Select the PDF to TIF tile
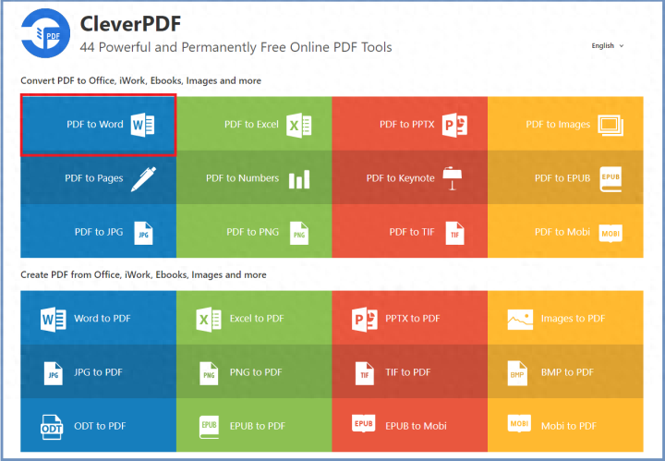 410,231
